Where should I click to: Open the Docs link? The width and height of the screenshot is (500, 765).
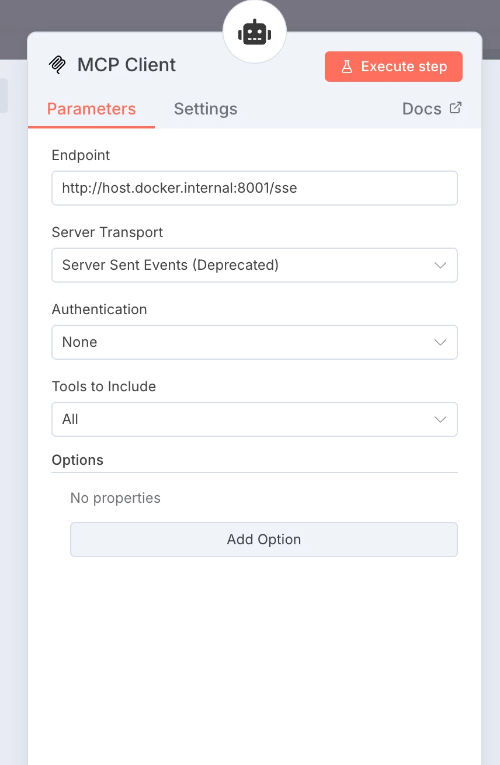pos(422,109)
